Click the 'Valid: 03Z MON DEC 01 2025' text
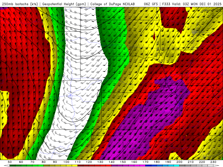 click(197, 4)
